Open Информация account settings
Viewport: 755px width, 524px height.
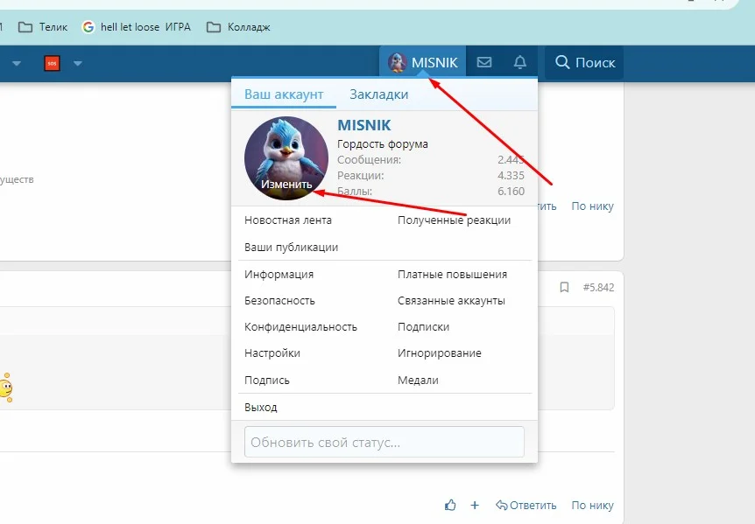click(x=279, y=275)
